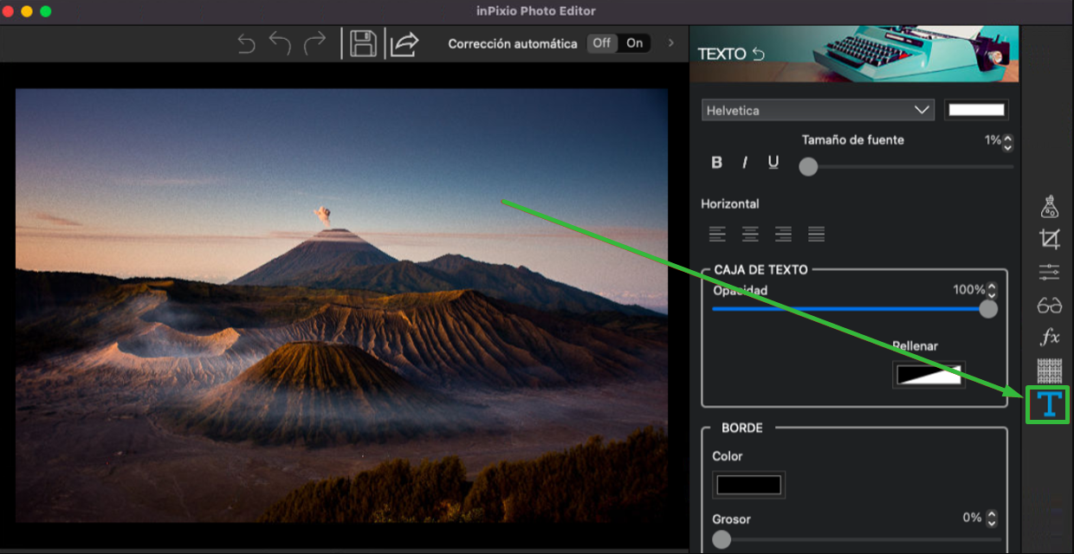Toggle bold text formatting

[x=717, y=162]
